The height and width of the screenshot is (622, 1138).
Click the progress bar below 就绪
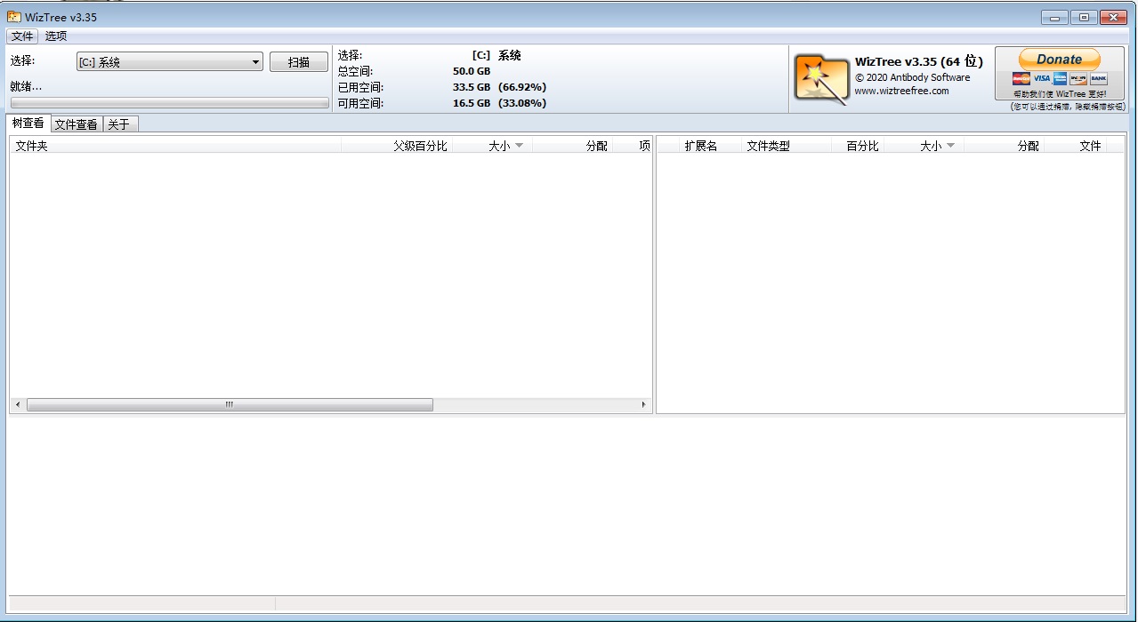[x=169, y=100]
